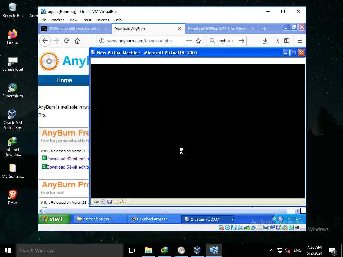Click the Virtual PC CD drive status icon
The image size is (343, 257).
point(103,202)
